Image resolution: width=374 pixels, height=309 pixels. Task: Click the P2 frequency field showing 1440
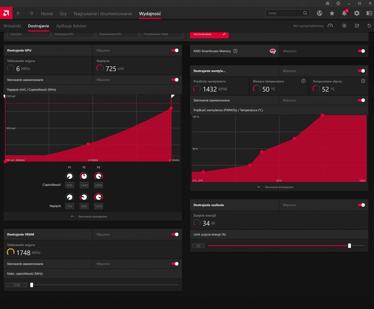coord(84,185)
